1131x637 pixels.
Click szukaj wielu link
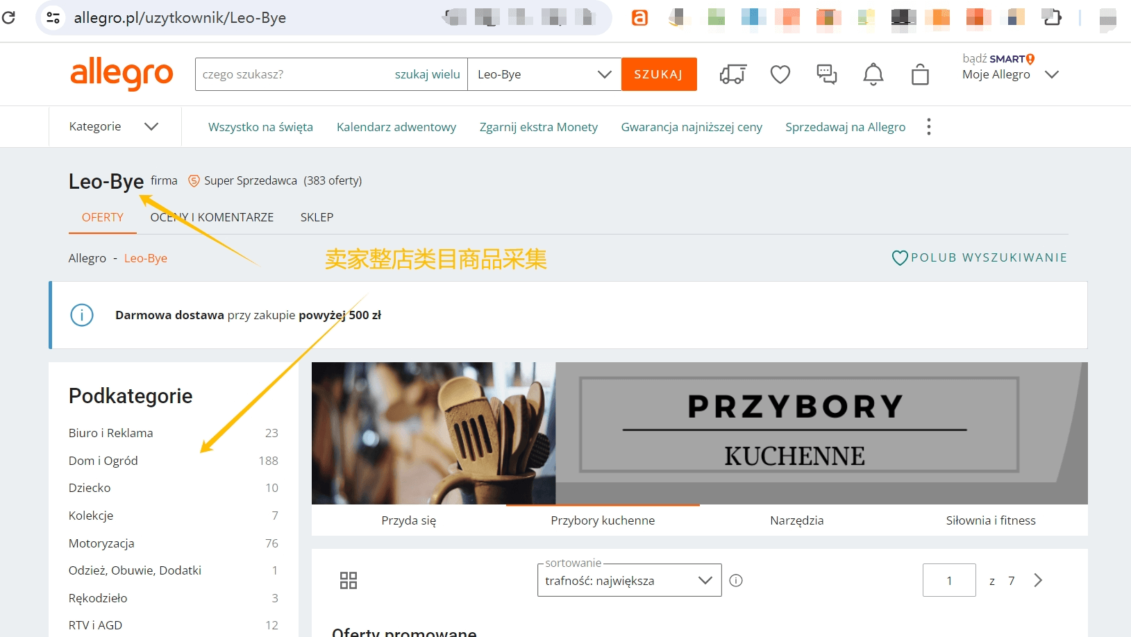(427, 74)
